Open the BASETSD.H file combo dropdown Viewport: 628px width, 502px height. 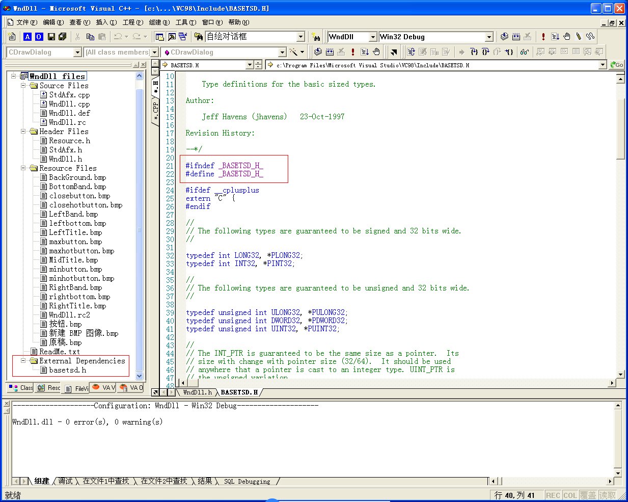250,65
